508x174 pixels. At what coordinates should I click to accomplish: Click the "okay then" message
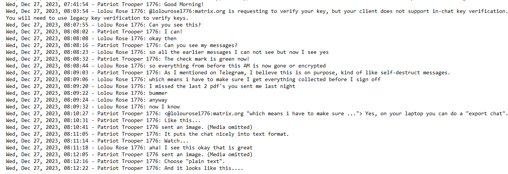click(163, 39)
